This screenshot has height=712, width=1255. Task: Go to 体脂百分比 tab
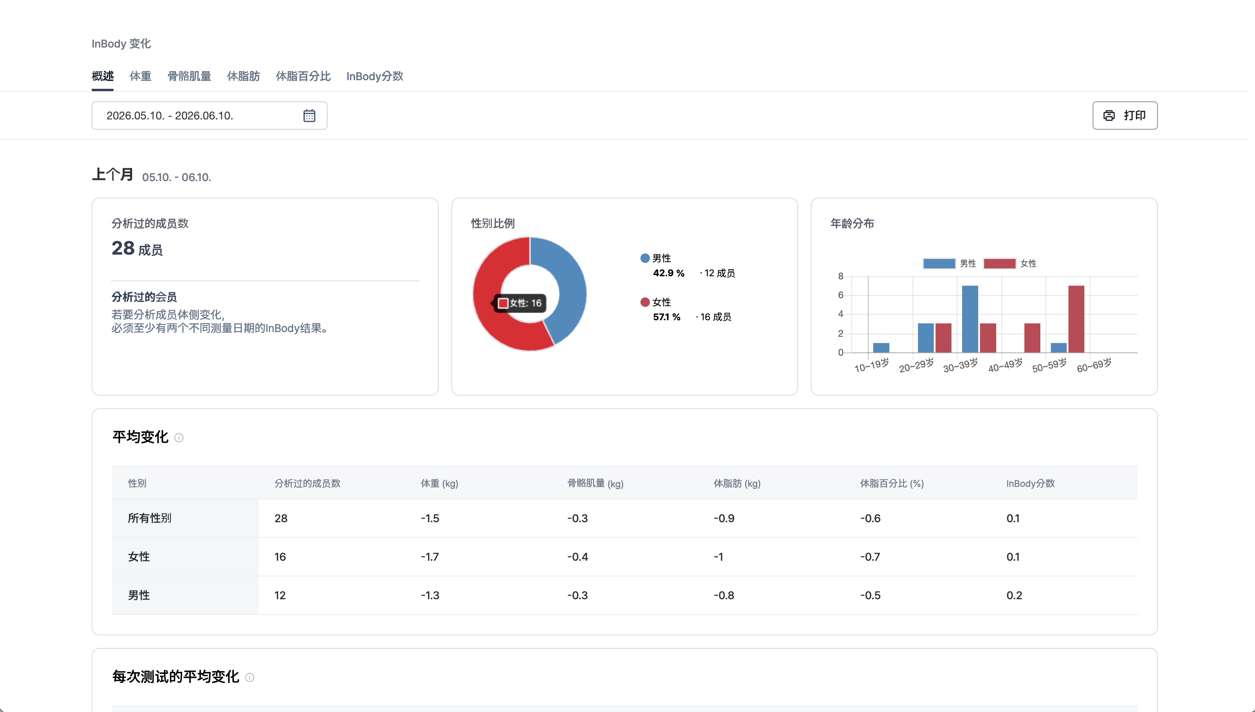point(304,76)
